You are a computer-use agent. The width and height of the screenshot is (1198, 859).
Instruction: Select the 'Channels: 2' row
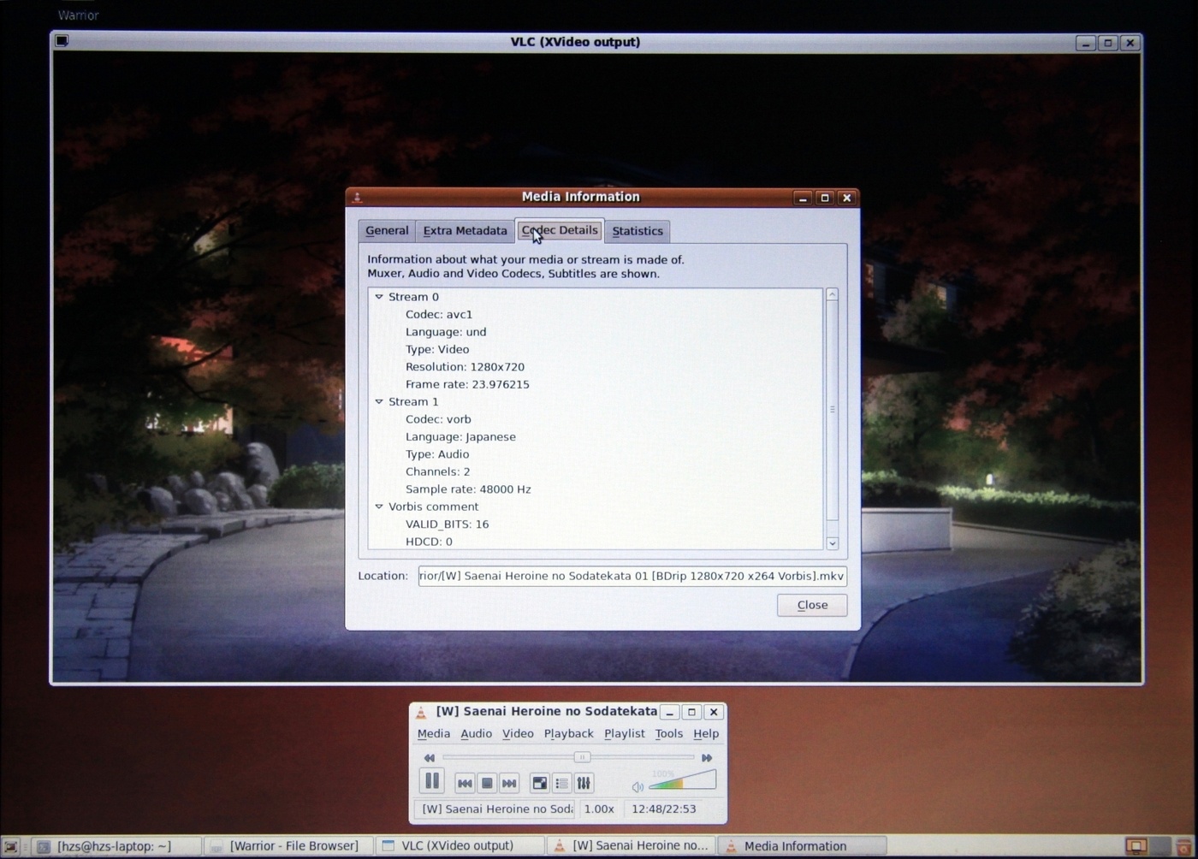pyautogui.click(x=437, y=471)
